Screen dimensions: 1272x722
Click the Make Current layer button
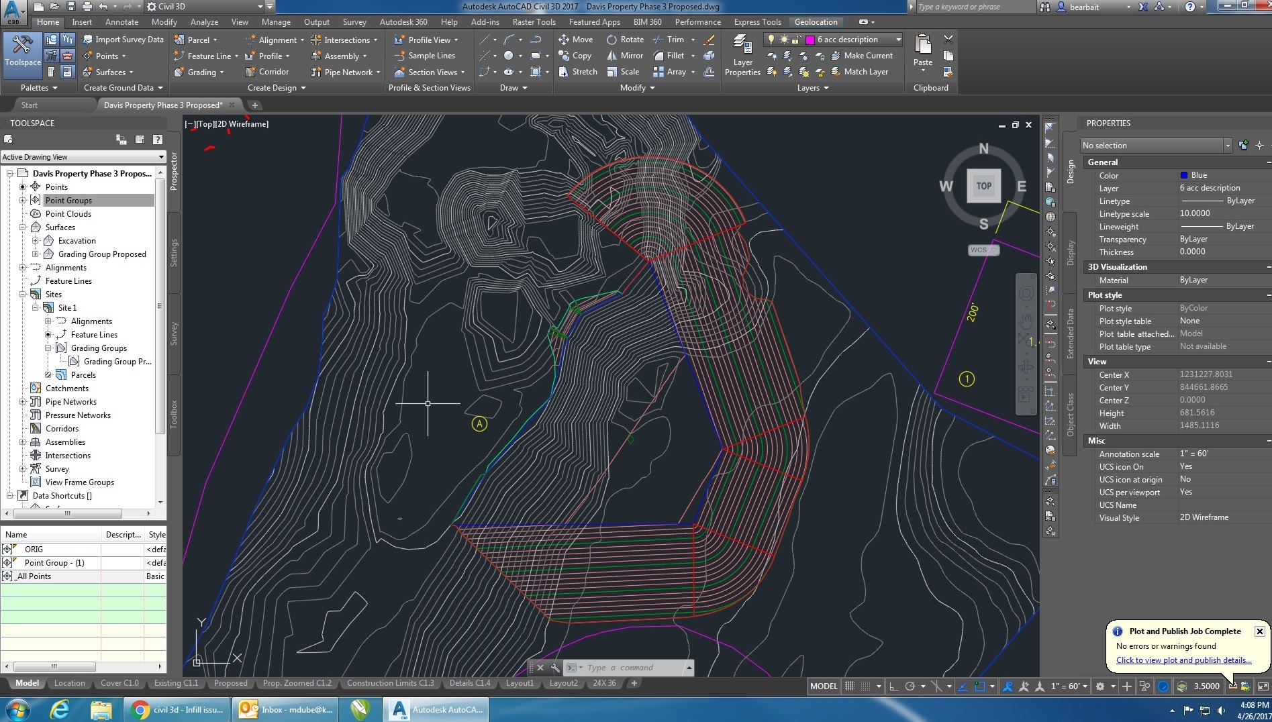pyautogui.click(x=865, y=56)
